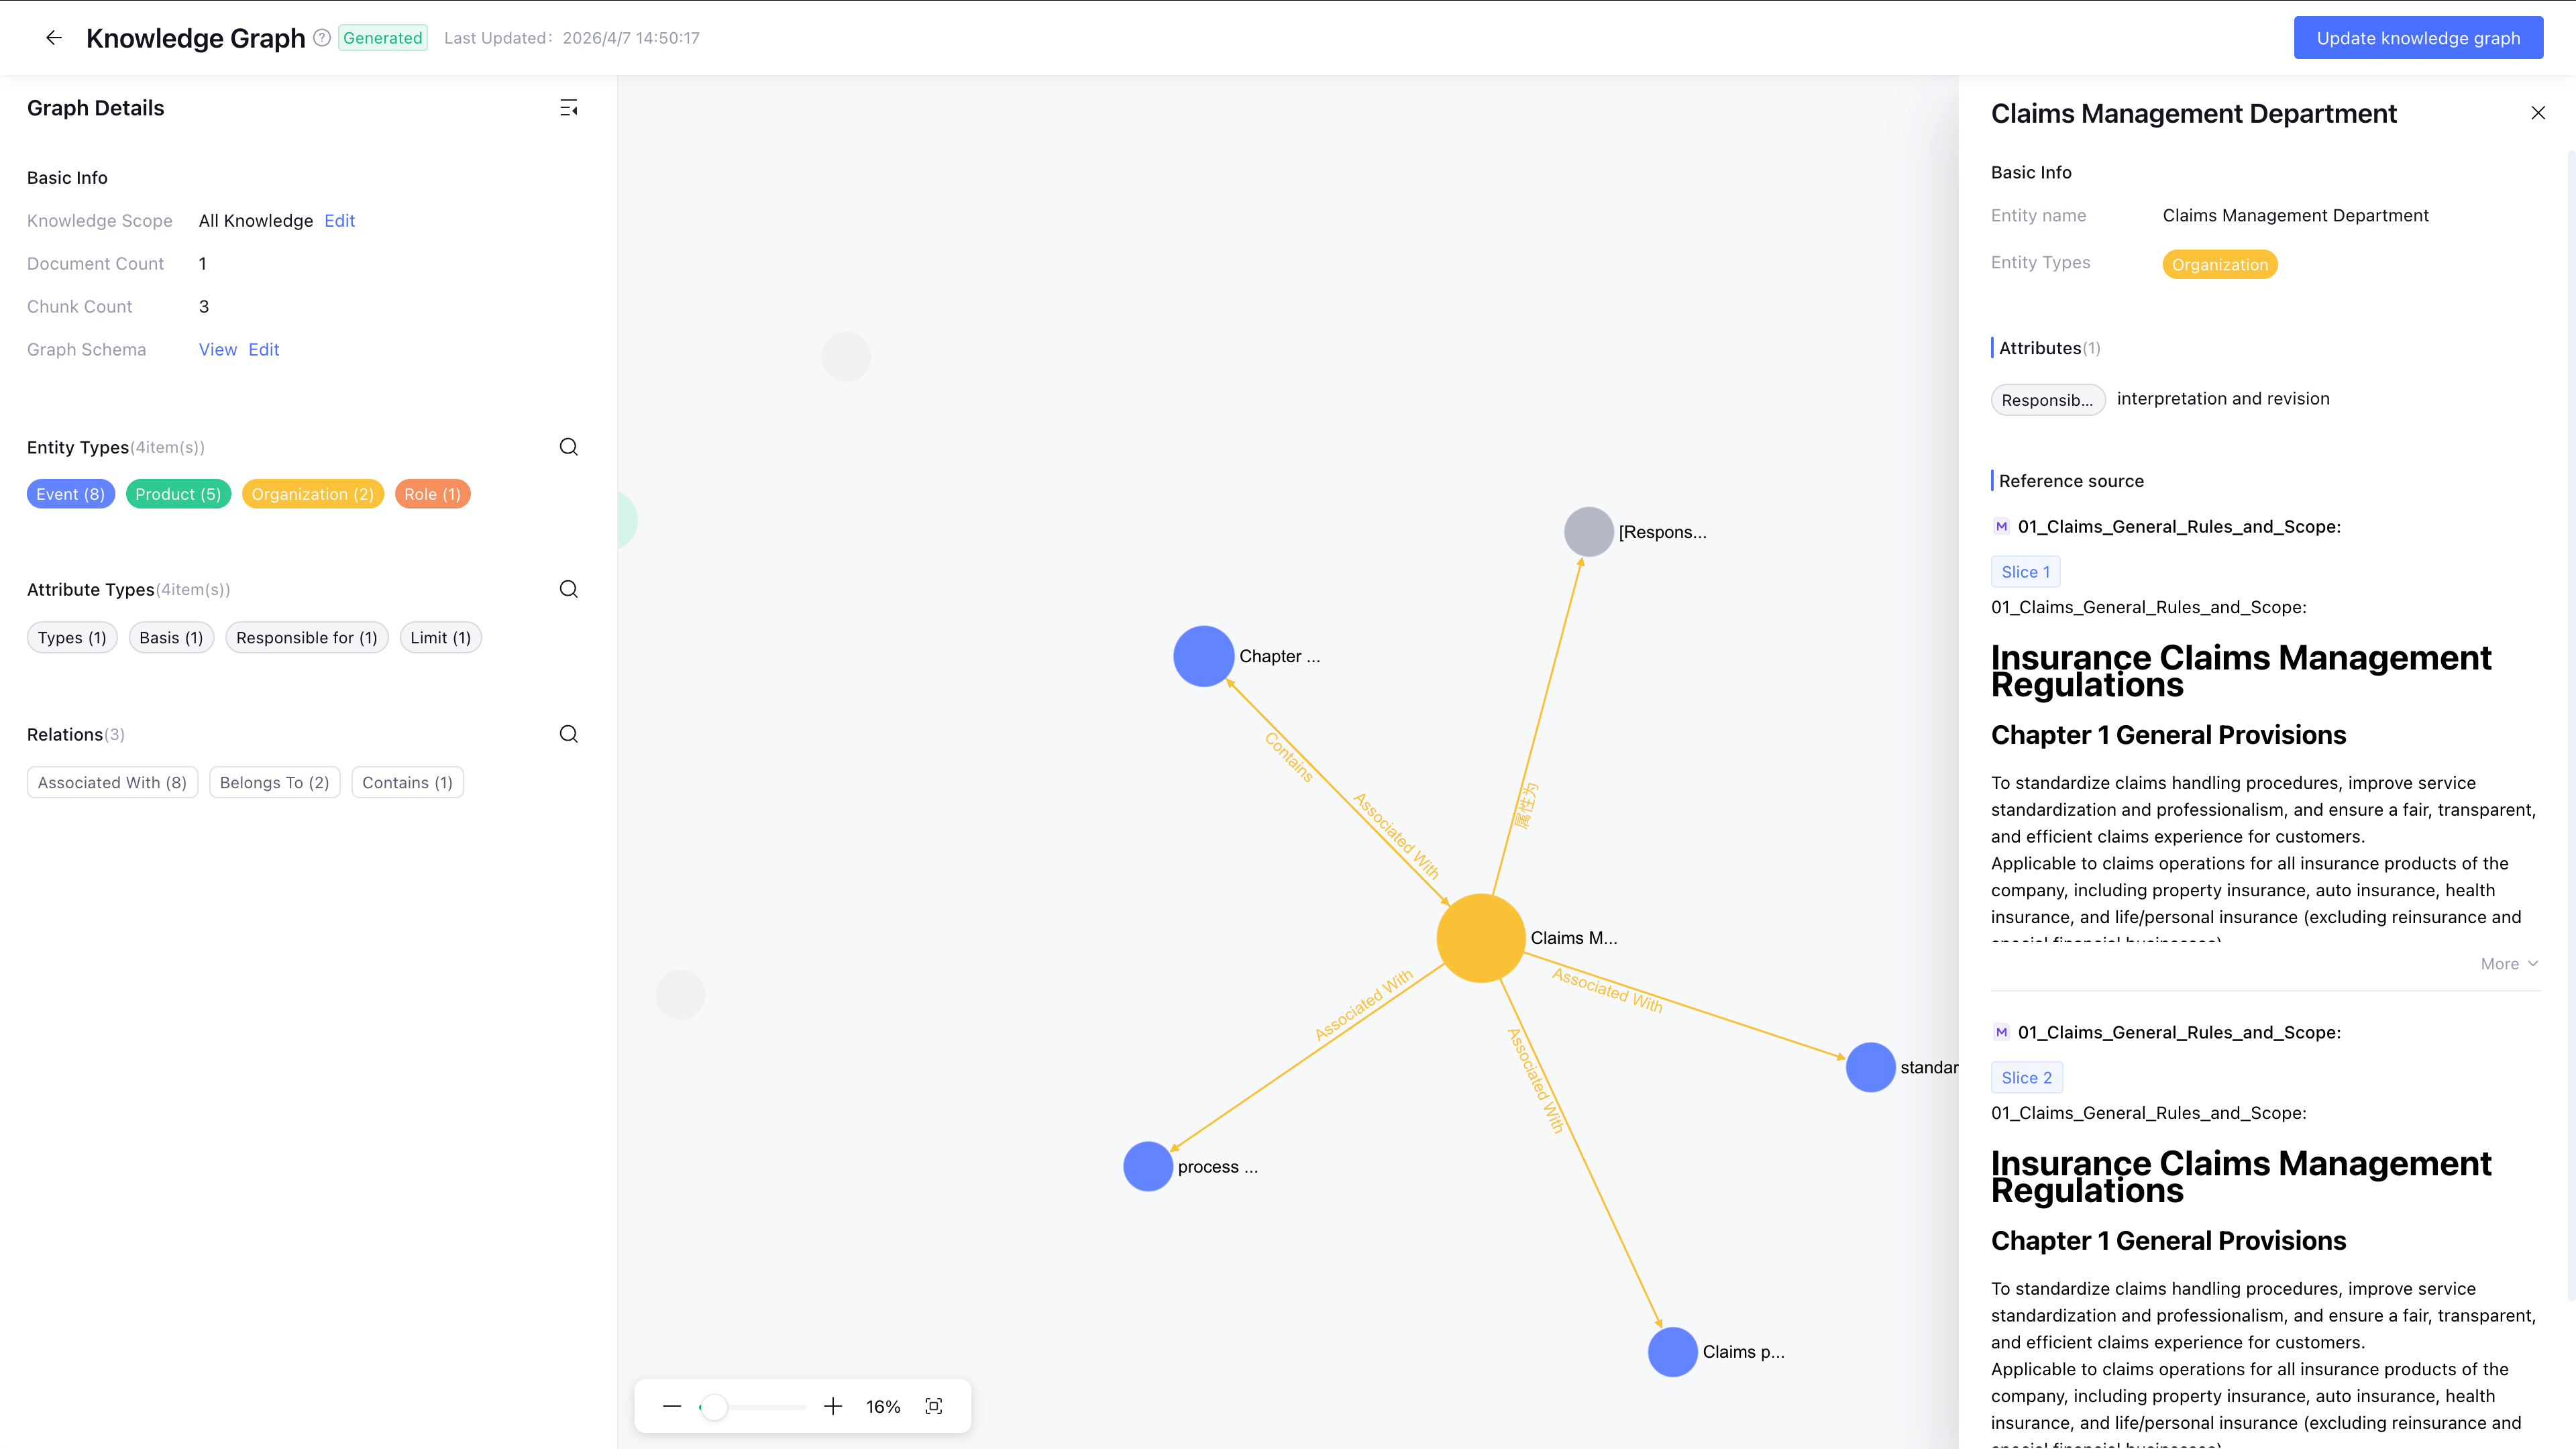This screenshot has height=1449, width=2576.
Task: Zoom in the graph with the plus icon
Action: [x=833, y=1406]
